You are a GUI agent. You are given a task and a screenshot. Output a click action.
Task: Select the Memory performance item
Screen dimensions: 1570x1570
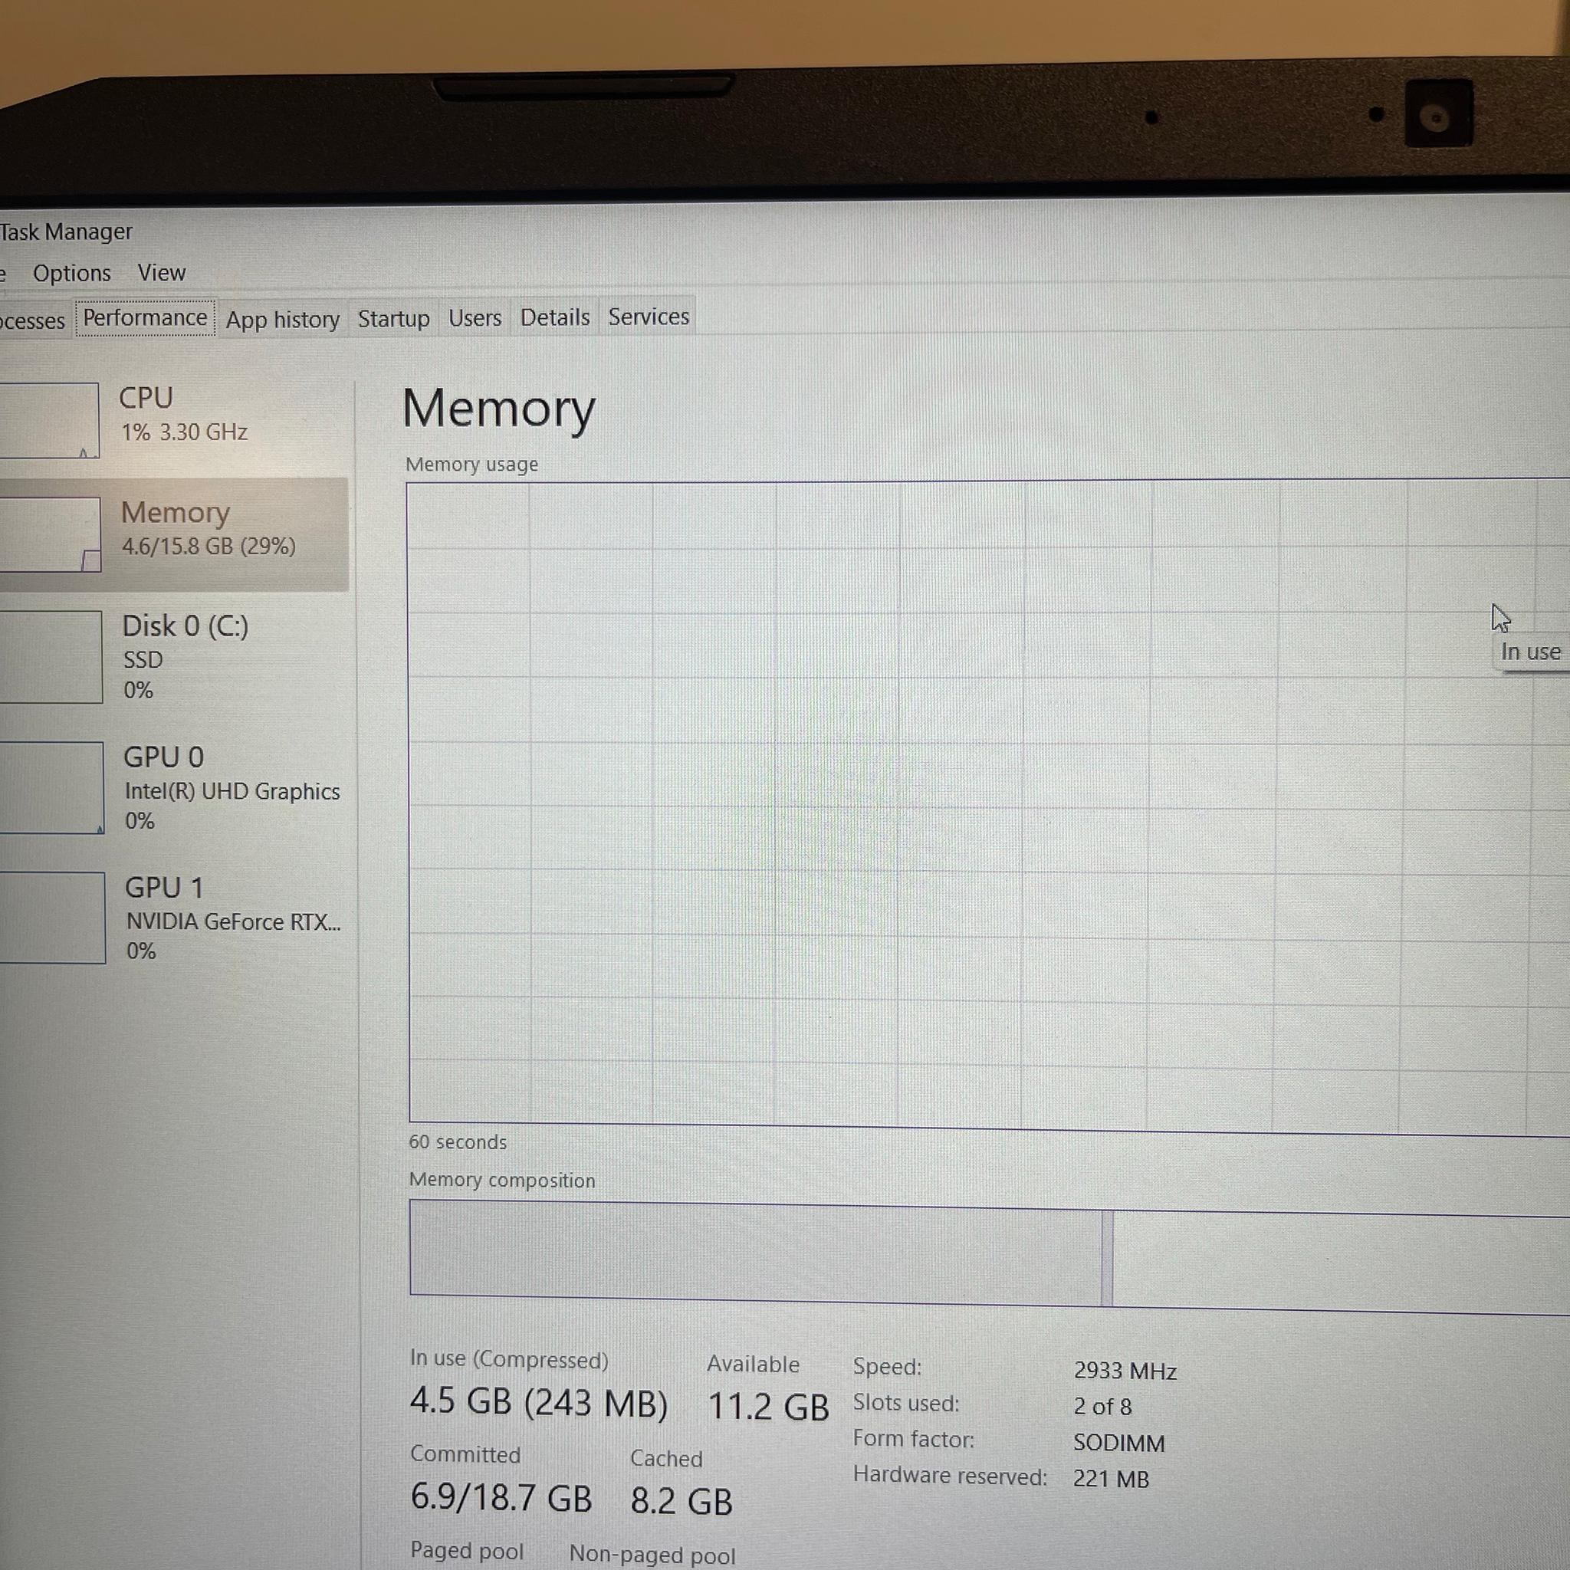click(174, 534)
